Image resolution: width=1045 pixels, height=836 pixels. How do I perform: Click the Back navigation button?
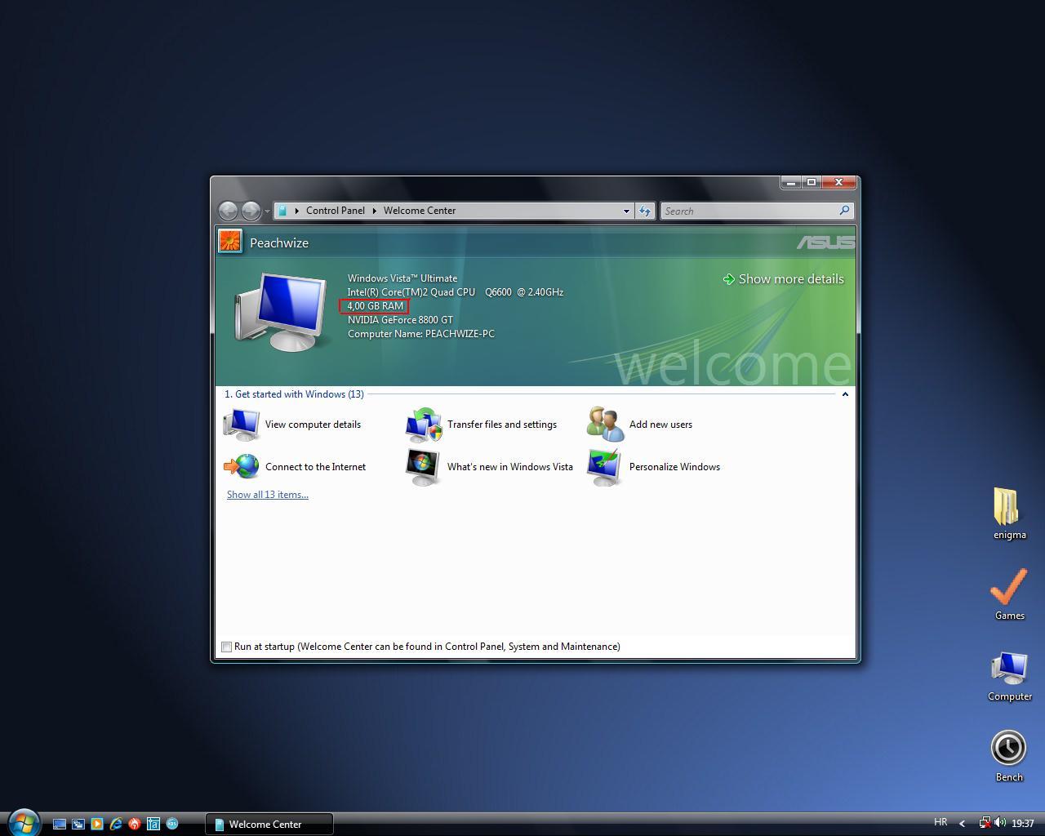pos(228,211)
